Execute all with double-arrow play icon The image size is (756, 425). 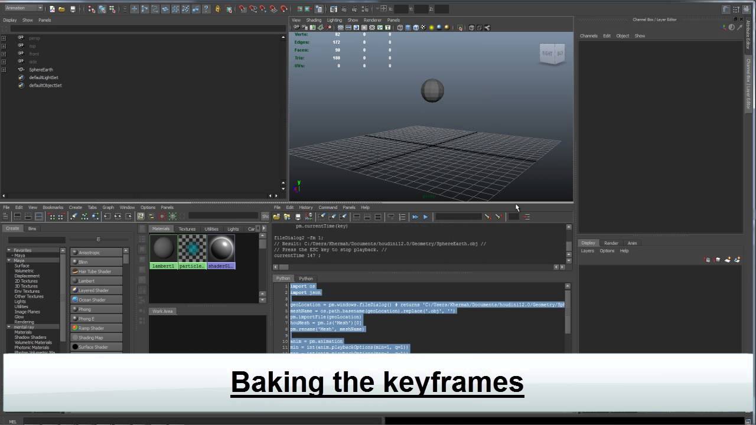pyautogui.click(x=415, y=217)
